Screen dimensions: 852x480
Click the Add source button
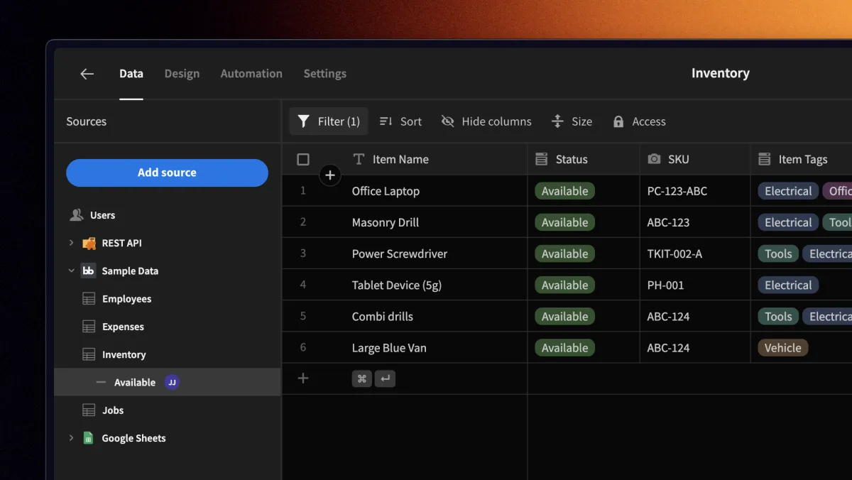168,173
